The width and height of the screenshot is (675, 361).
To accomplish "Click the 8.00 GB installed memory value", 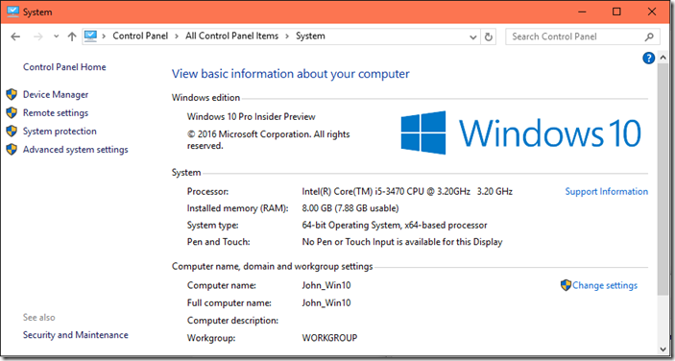I will [x=350, y=208].
